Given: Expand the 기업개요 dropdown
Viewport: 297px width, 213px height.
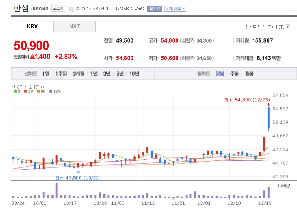Looking at the screenshot, I should click(x=175, y=9).
